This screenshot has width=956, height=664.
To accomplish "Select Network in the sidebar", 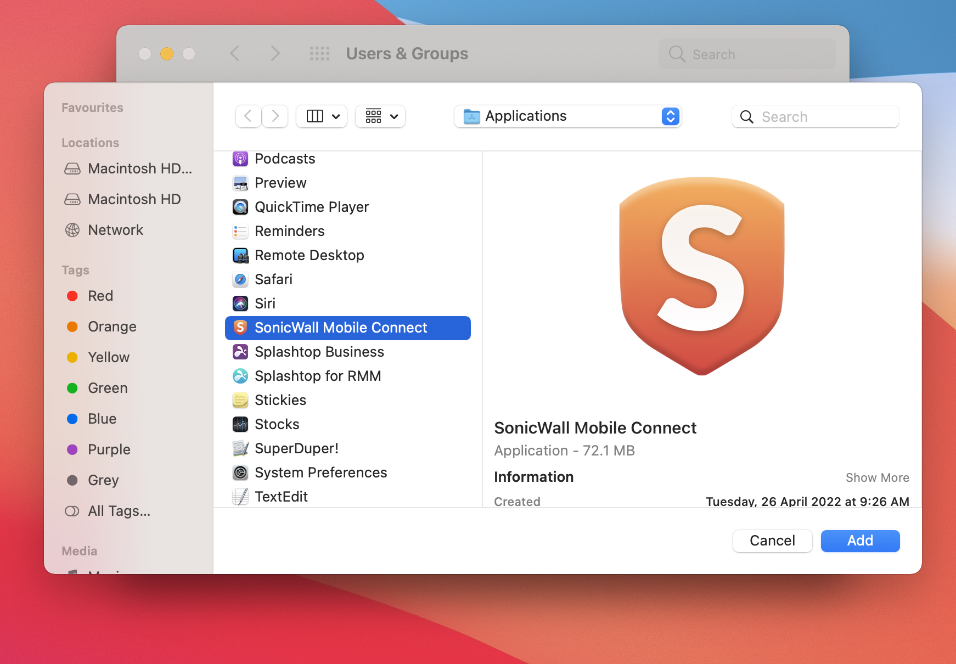I will coord(115,230).
